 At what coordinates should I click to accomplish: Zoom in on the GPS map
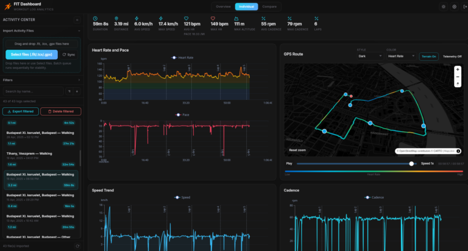[x=458, y=69]
